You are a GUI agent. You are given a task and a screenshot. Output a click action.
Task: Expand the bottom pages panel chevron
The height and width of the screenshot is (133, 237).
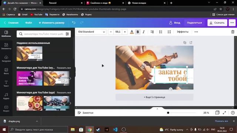pos(157,109)
